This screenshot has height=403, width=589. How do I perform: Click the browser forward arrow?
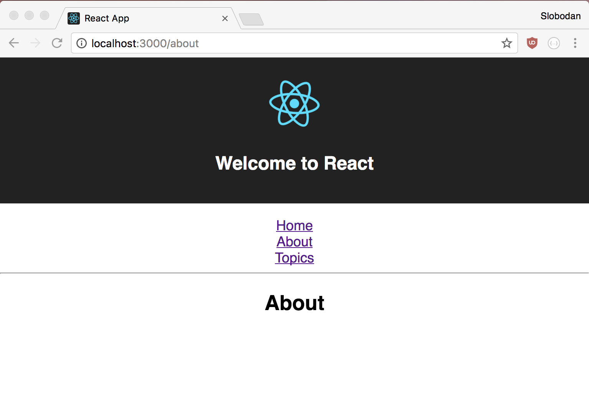coord(35,43)
